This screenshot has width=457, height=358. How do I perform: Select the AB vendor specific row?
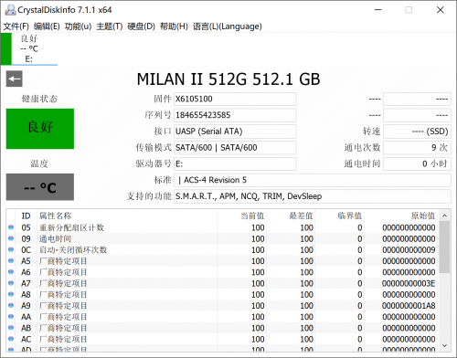[222, 328]
